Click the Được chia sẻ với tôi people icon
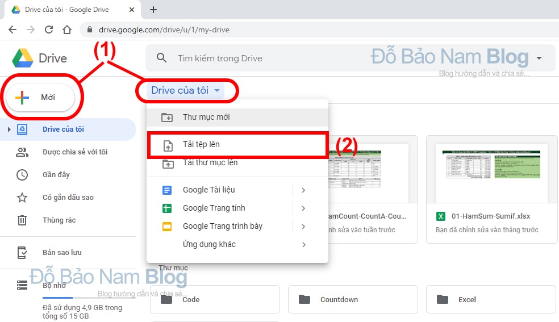This screenshot has width=559, height=322. (x=22, y=152)
